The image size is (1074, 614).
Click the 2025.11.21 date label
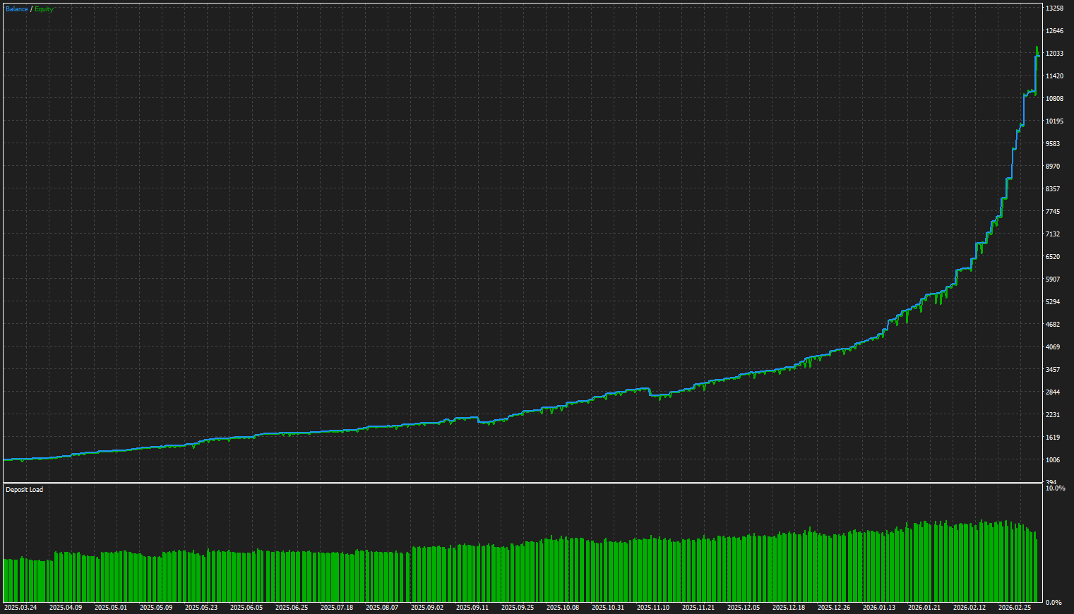(x=698, y=607)
